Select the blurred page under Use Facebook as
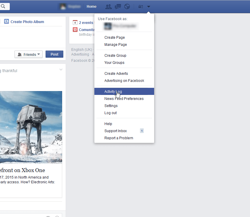The image size is (250, 217). coord(120,26)
